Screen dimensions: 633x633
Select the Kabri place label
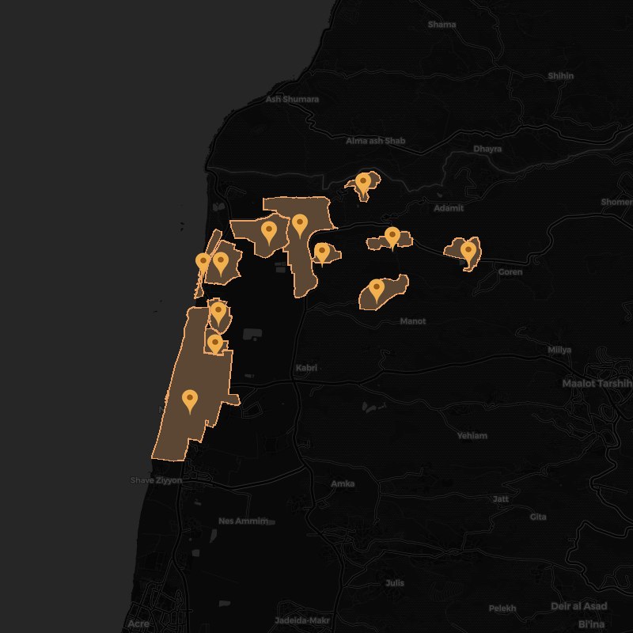(305, 368)
